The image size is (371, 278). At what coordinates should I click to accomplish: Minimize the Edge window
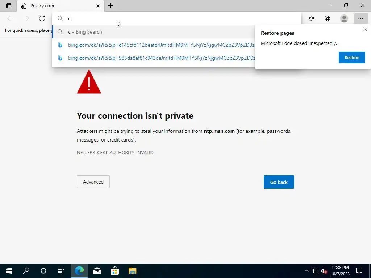[329, 5]
